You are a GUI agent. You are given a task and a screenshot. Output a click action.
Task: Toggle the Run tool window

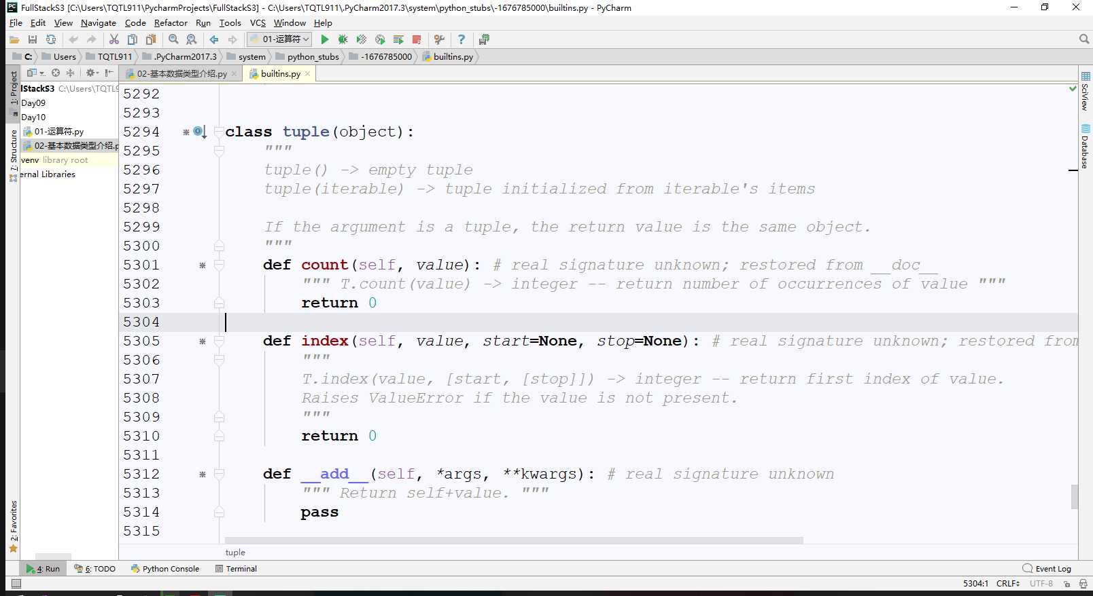click(43, 569)
